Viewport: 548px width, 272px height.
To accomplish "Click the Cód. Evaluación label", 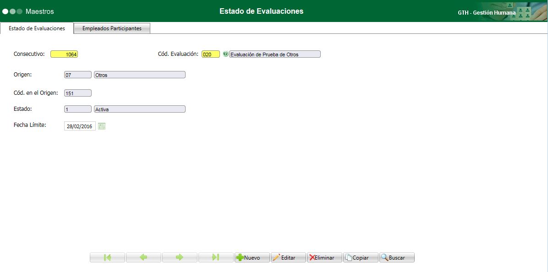I will click(x=178, y=54).
